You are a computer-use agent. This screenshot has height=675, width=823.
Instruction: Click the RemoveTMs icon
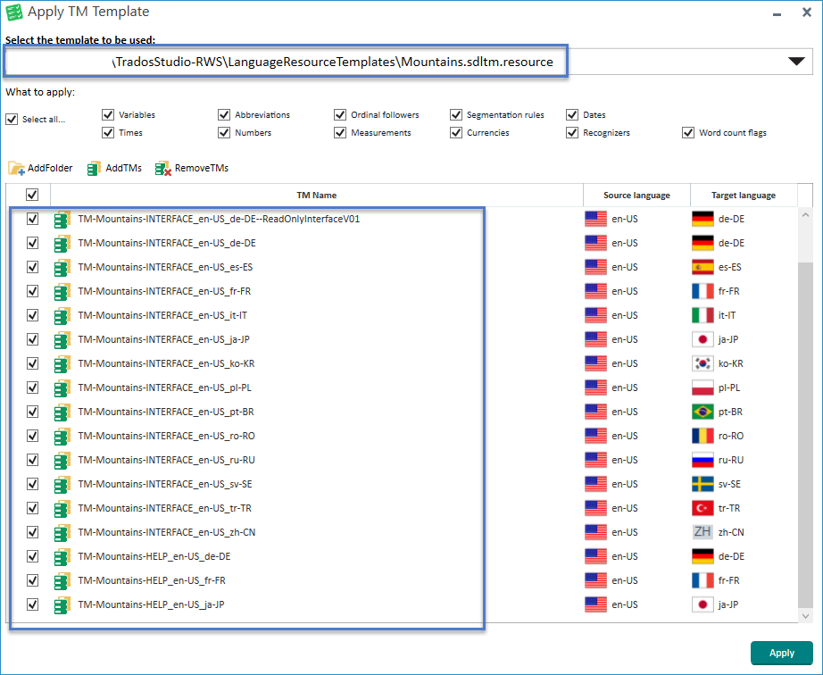coord(163,168)
